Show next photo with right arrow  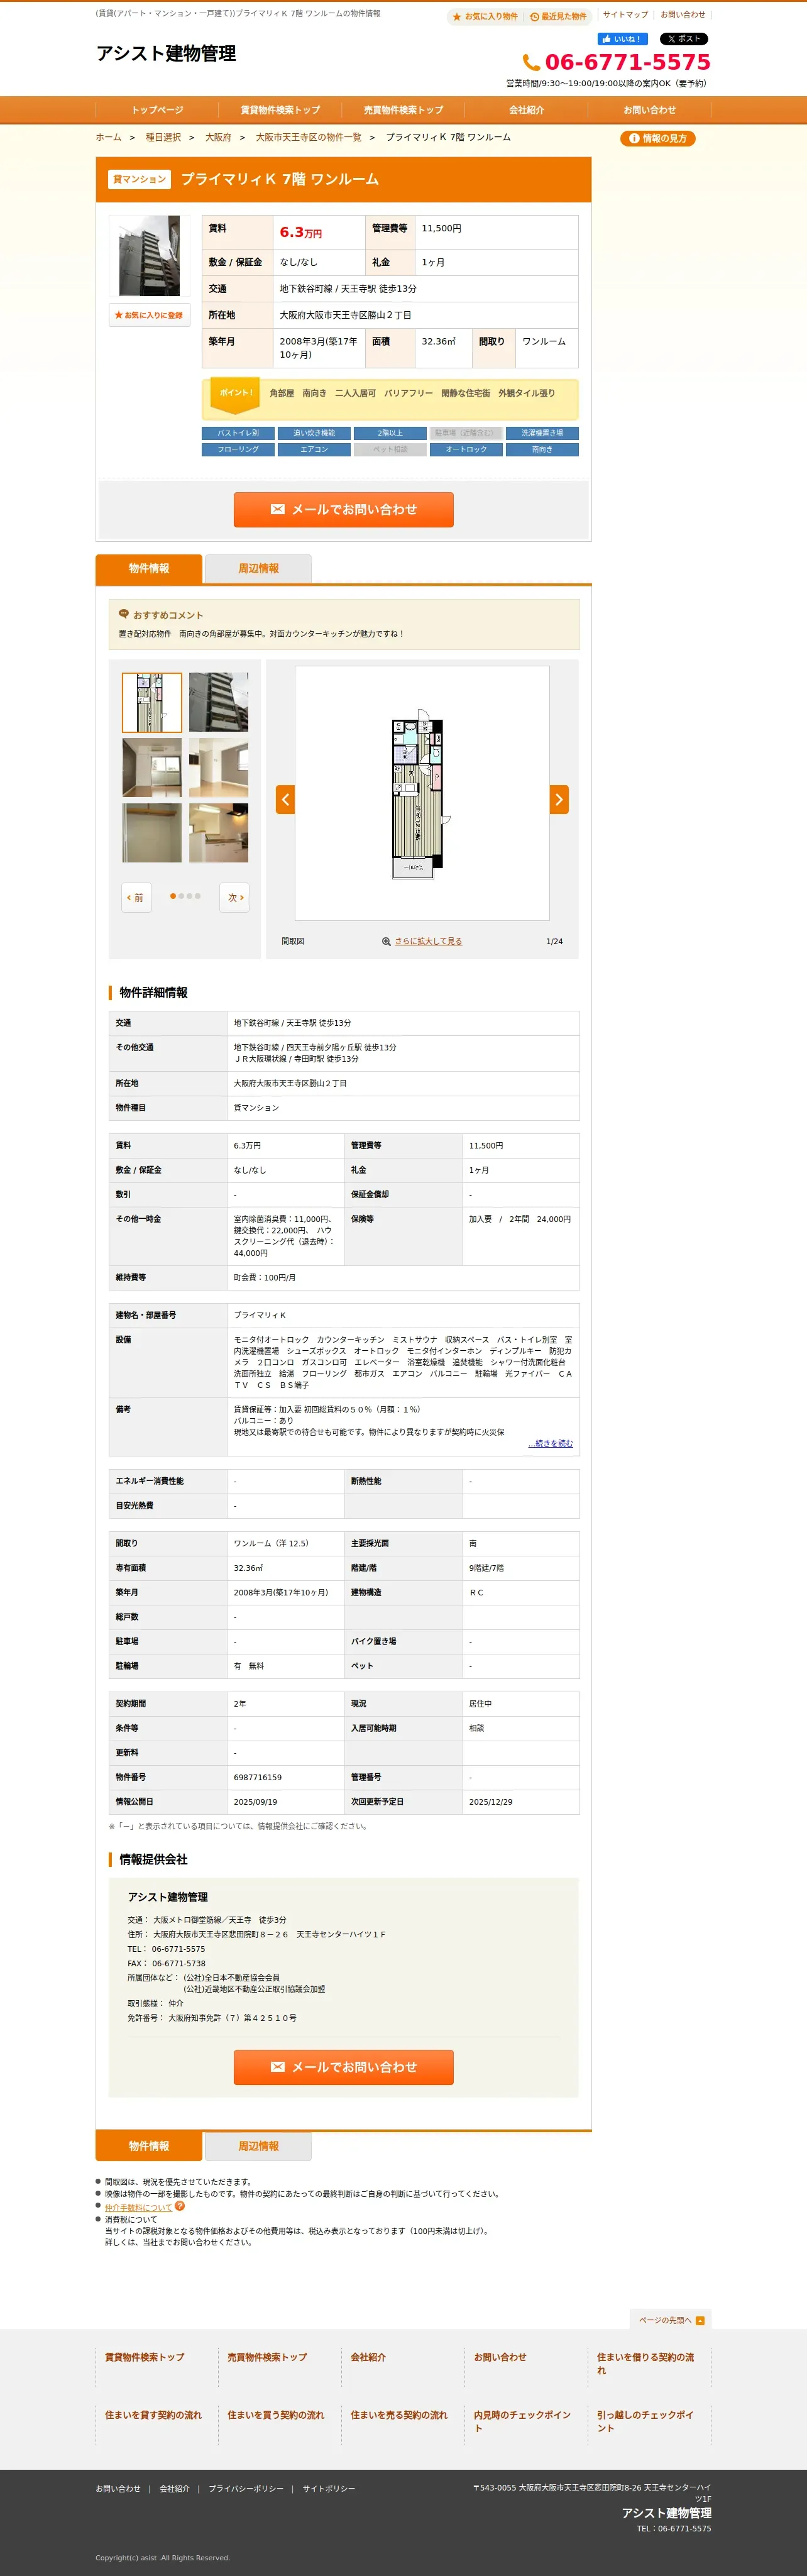tap(559, 799)
